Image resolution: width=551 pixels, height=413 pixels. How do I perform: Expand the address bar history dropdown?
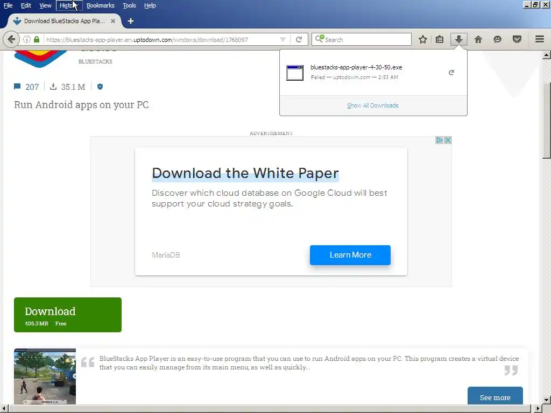(x=282, y=39)
